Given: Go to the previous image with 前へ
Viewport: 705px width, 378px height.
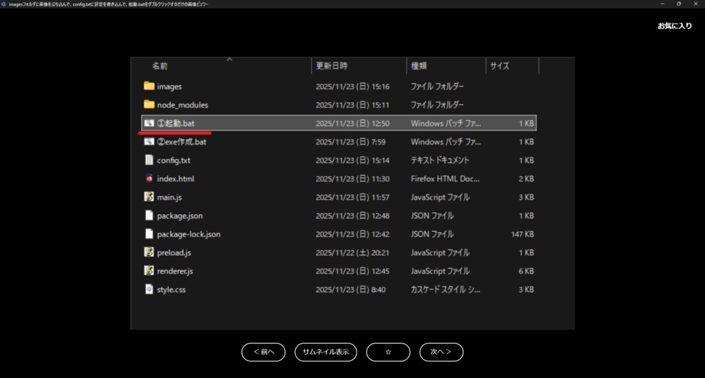Looking at the screenshot, I should 264,352.
